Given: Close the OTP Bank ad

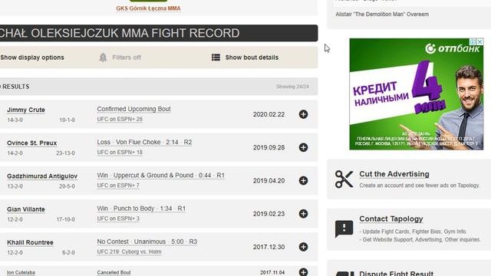Looking at the screenshot, I should [480, 41].
